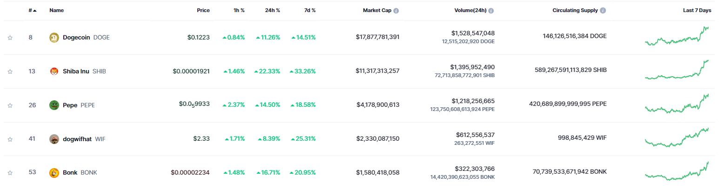Sort the list by 24h % change

(271, 10)
